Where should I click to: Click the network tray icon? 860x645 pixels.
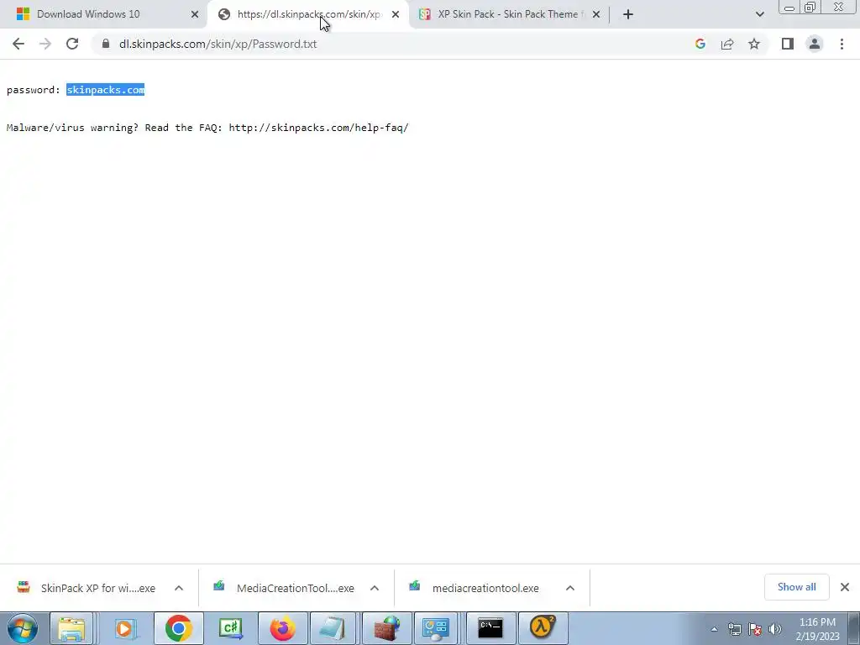coord(734,629)
